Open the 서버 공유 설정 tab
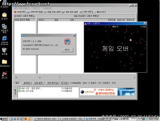Viewport: 161px width, 121px height. click(70, 12)
